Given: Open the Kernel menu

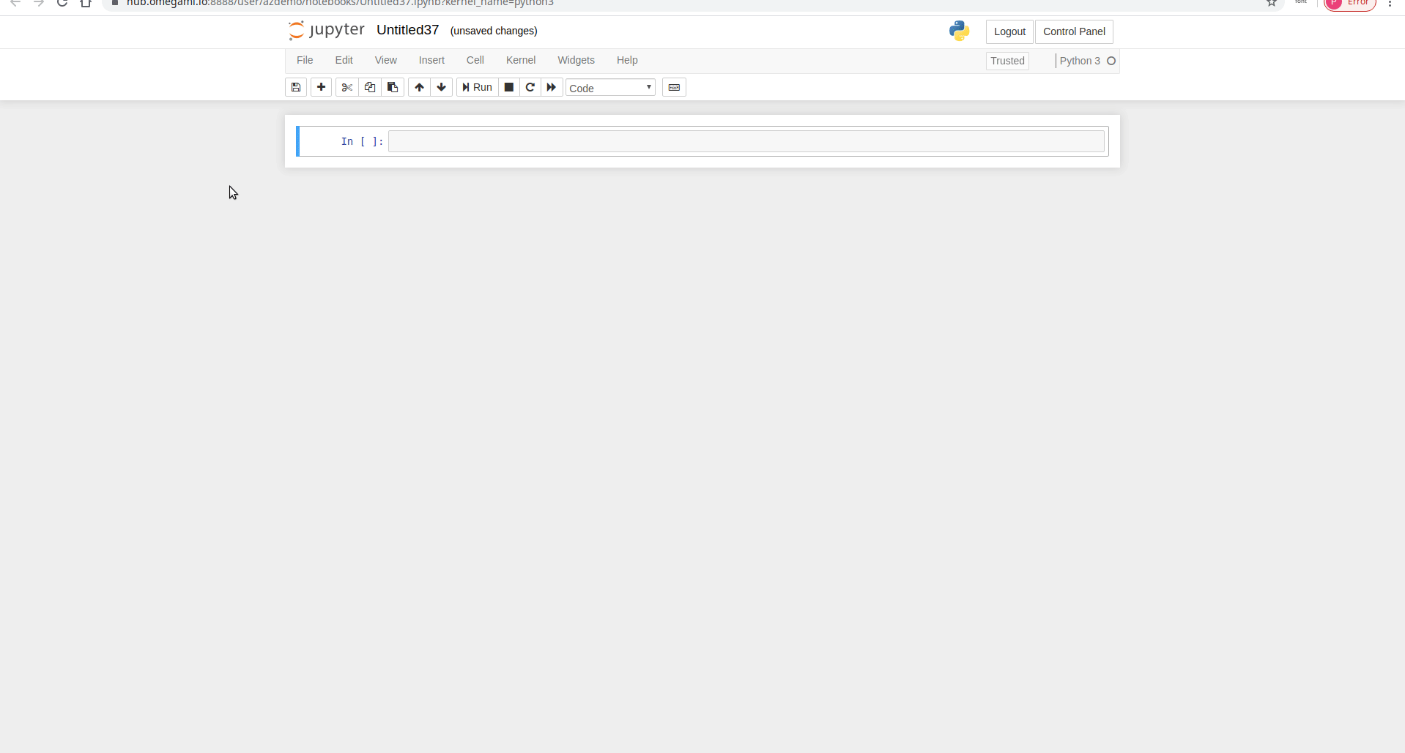Looking at the screenshot, I should point(521,60).
